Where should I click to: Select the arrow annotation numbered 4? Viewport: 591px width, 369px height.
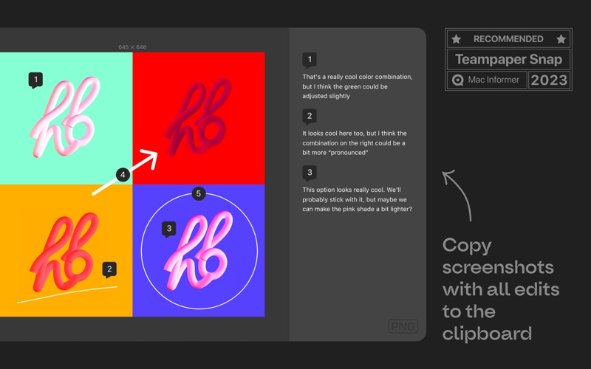[x=123, y=175]
